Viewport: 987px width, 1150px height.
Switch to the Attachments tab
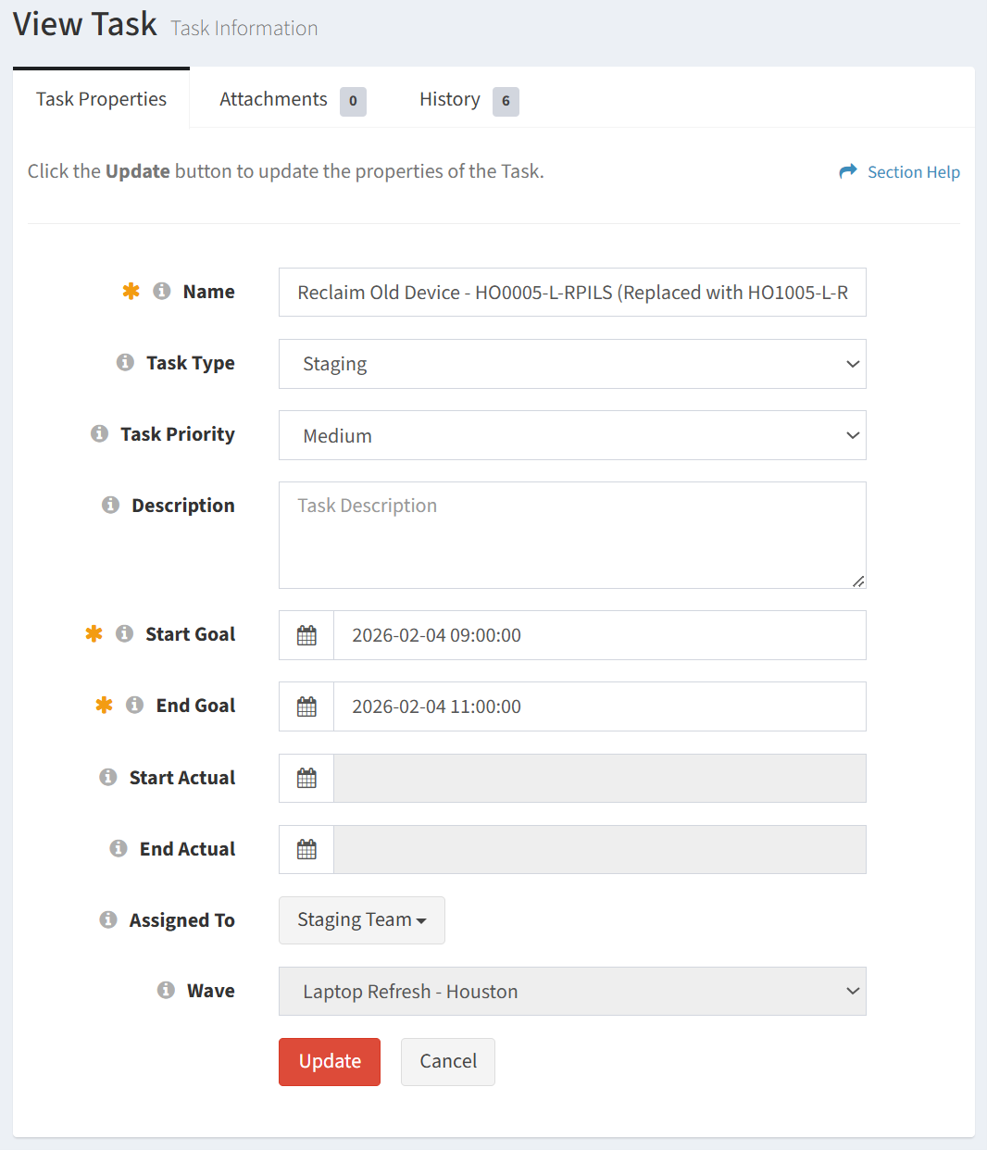291,100
